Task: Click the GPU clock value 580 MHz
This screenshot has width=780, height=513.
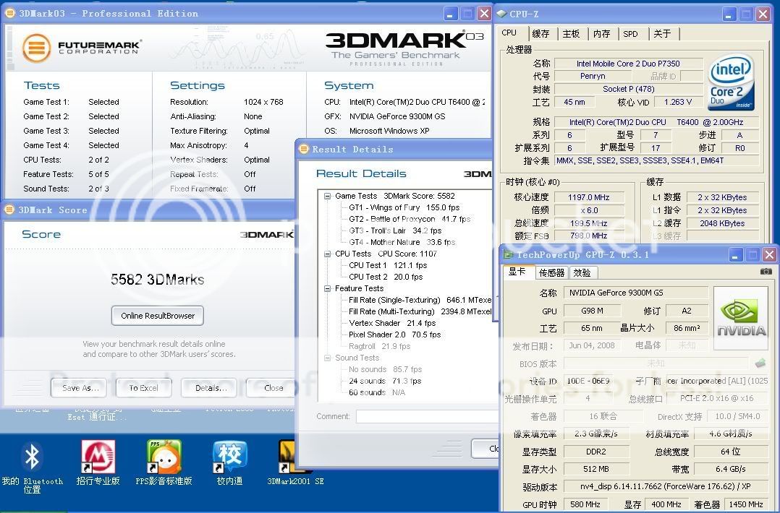Action: click(x=585, y=504)
